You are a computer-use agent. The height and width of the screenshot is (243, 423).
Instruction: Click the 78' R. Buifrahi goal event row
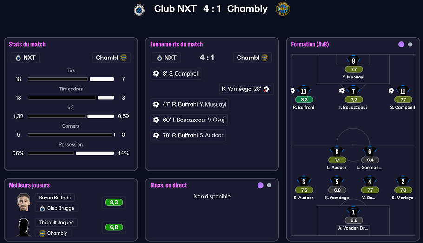tap(188, 135)
